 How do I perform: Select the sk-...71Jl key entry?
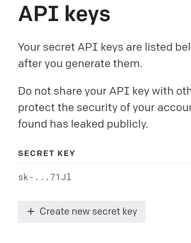45,177
